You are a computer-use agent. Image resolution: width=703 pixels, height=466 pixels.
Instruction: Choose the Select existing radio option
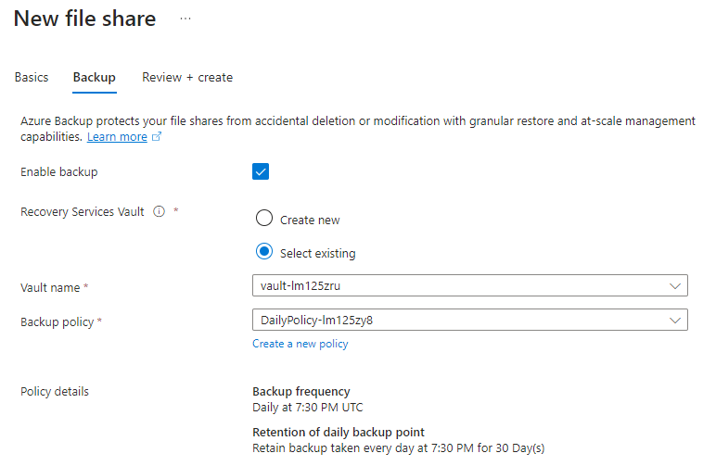coord(264,252)
